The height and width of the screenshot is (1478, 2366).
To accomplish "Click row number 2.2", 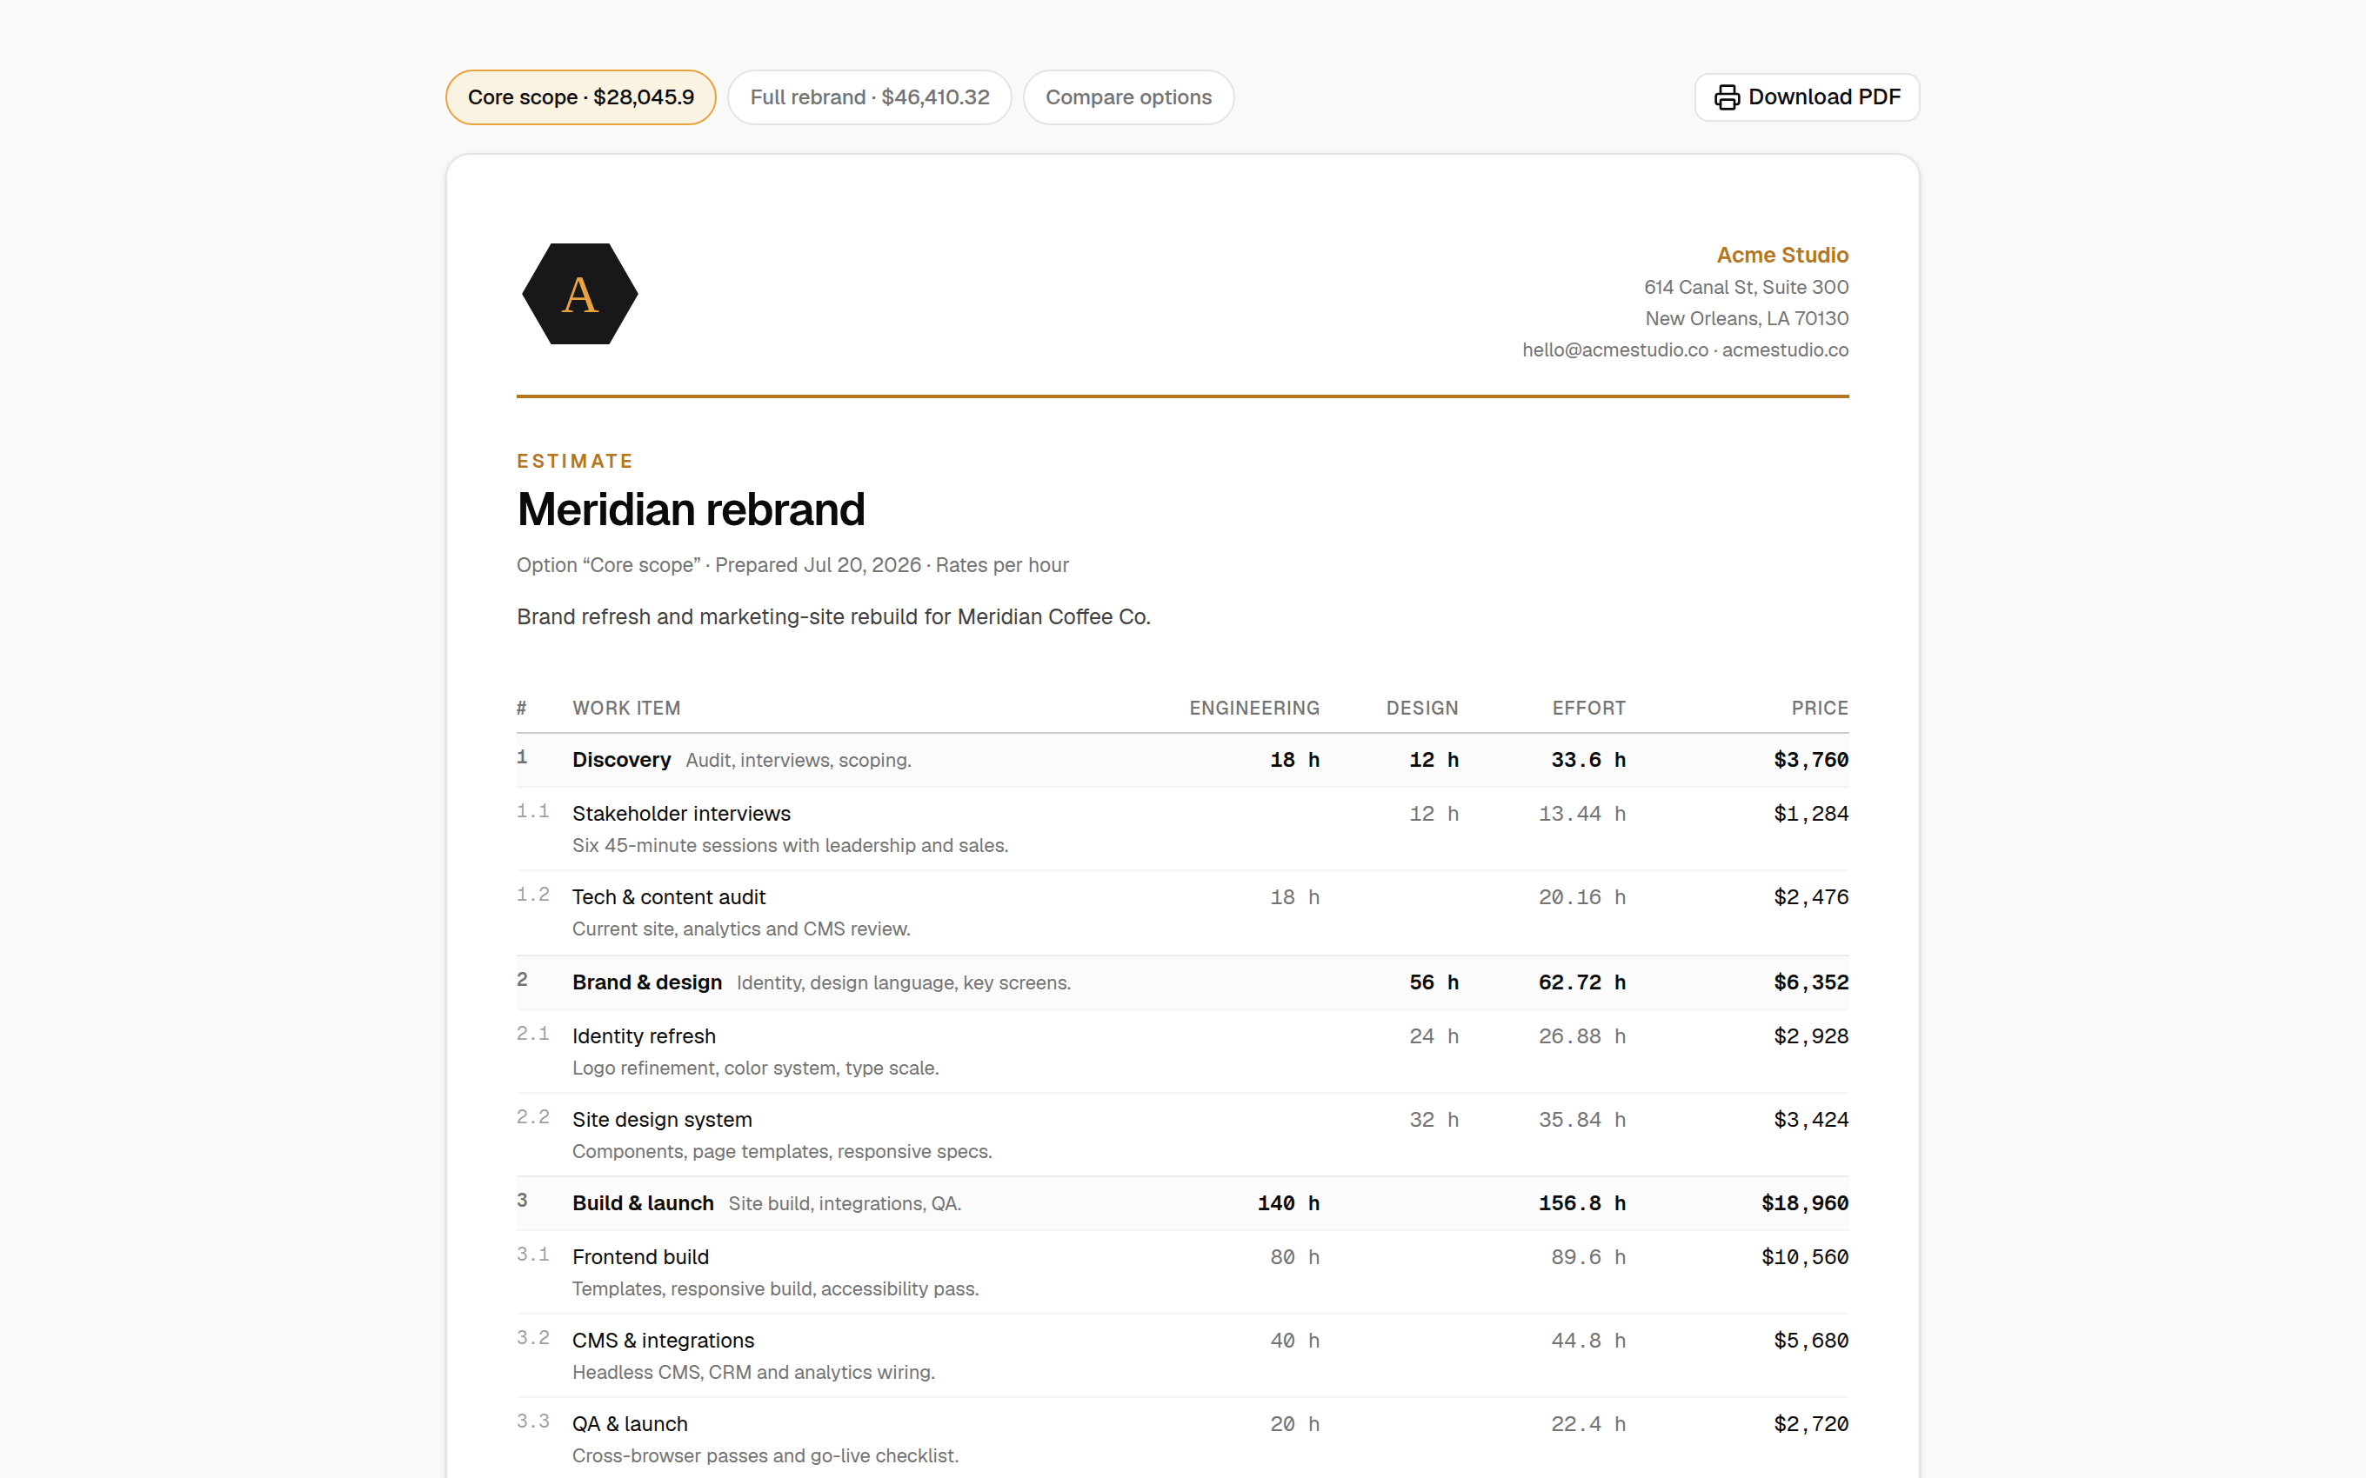I will pyautogui.click(x=533, y=1117).
